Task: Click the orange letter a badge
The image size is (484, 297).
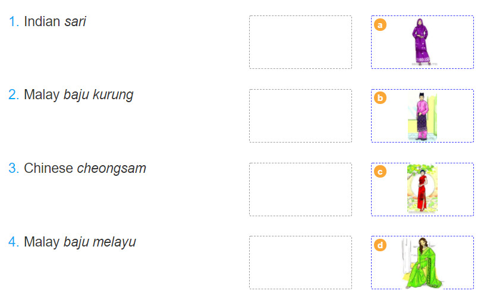Action: click(x=380, y=25)
